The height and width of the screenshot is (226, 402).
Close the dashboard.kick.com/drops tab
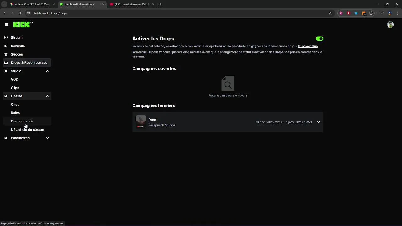point(103,4)
